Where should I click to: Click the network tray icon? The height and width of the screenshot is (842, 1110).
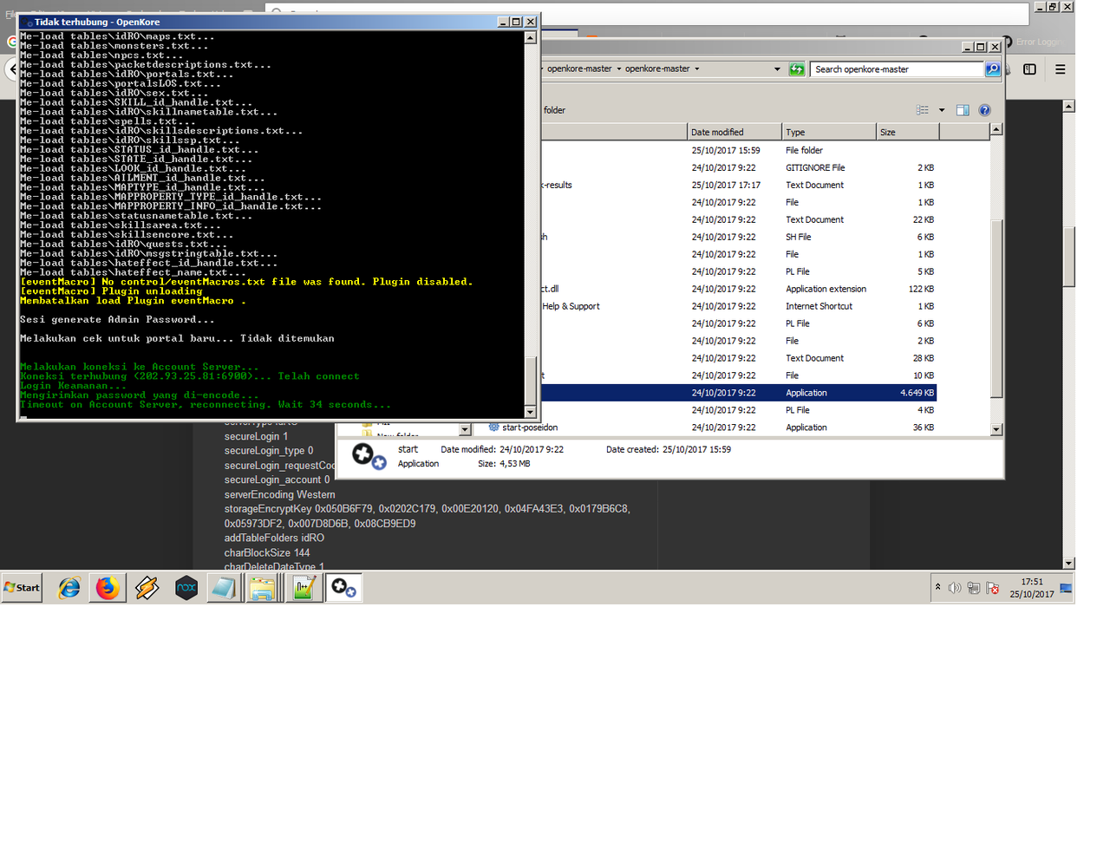point(974,588)
